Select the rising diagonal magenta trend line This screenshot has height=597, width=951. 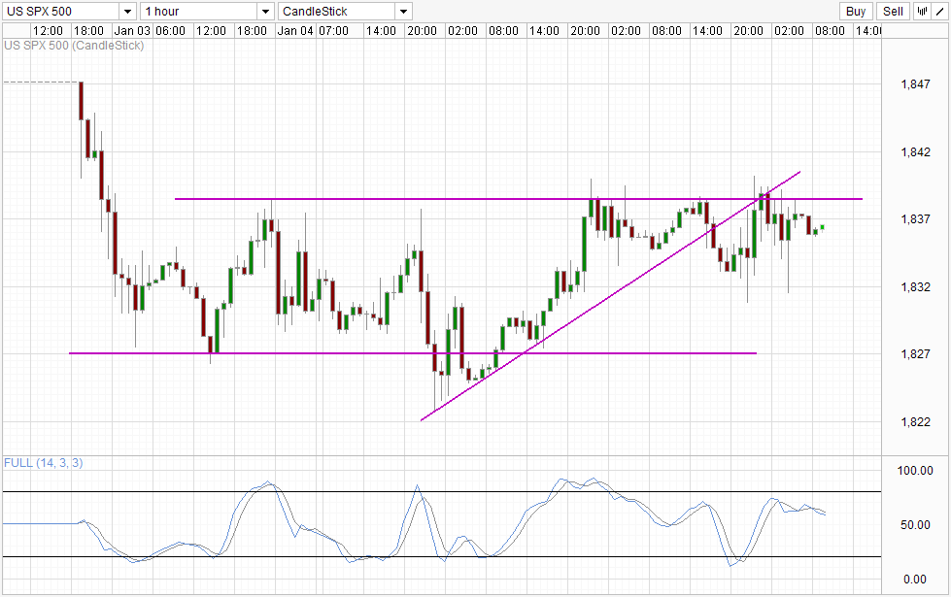point(610,296)
